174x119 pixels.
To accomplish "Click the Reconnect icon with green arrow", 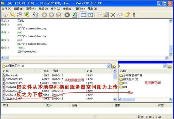I will [x=27, y=15].
